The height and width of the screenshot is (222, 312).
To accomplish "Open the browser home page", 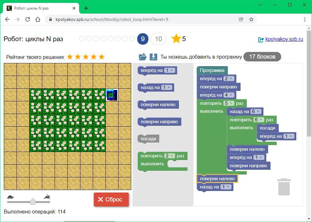I will pos(38,19).
